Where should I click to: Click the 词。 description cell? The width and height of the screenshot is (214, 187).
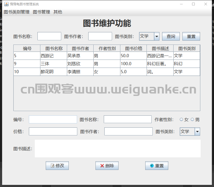coord(160,72)
